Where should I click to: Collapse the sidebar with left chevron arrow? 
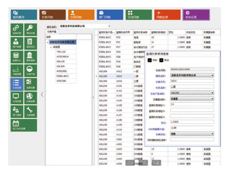tap(42, 95)
